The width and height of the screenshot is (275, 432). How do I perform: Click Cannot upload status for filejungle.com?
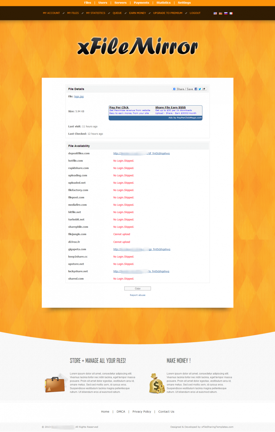122,234
